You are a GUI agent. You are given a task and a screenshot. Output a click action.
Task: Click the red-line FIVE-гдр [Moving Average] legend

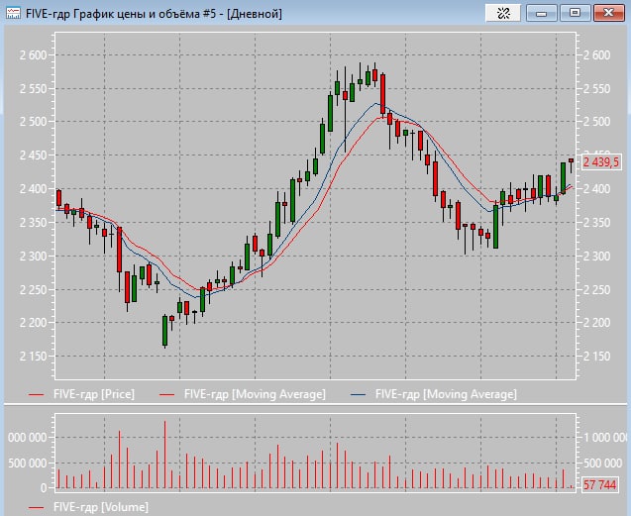[243, 394]
